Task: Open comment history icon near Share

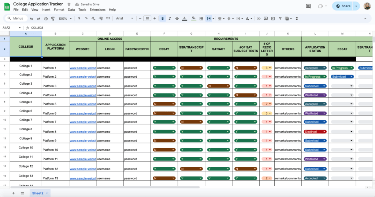Action: (x=308, y=6)
